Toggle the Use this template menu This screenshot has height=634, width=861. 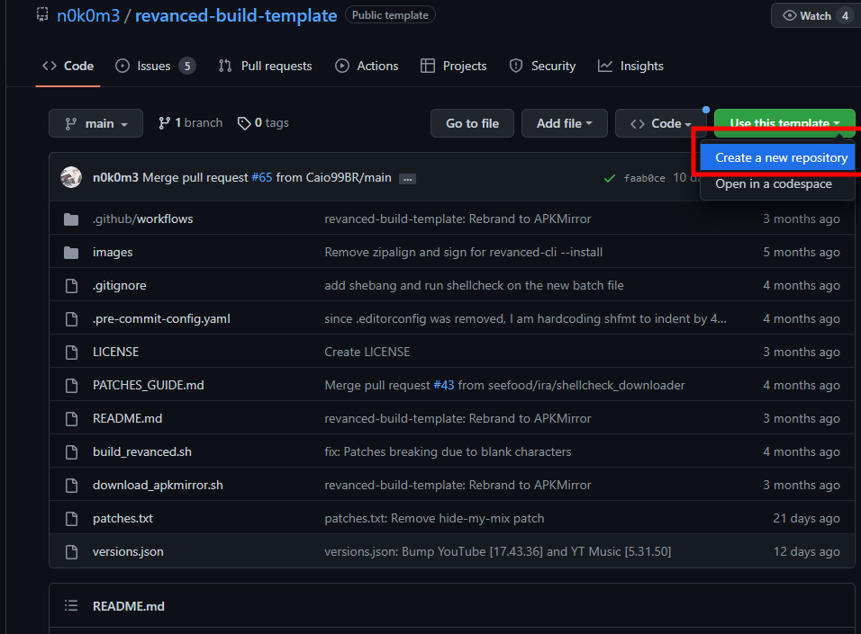point(784,123)
